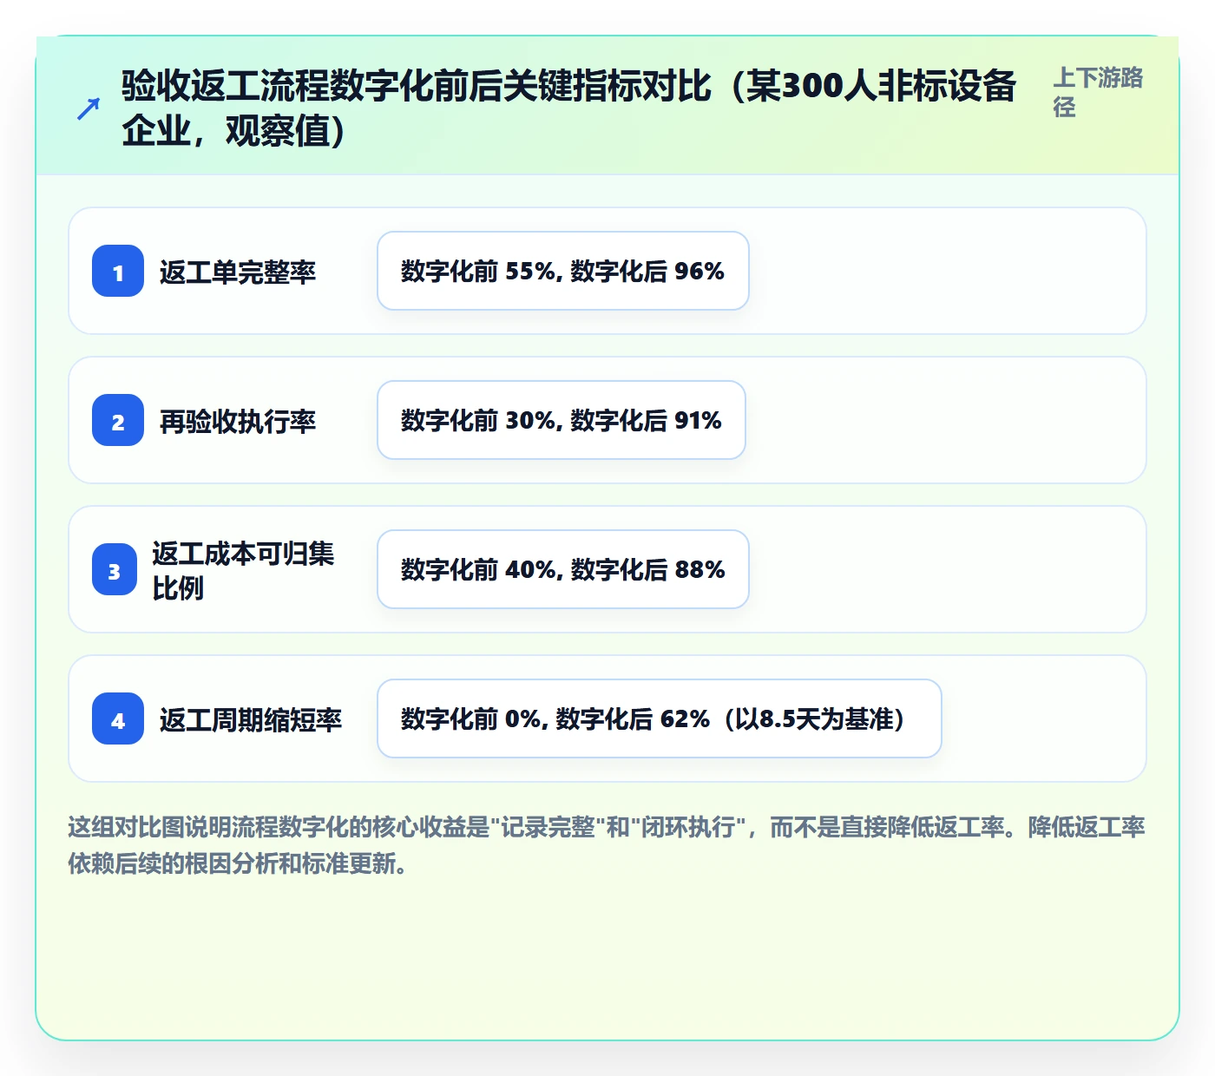This screenshot has height=1076, width=1215.
Task: Click the 返工成本可归集比例 label
Action: coord(243,570)
